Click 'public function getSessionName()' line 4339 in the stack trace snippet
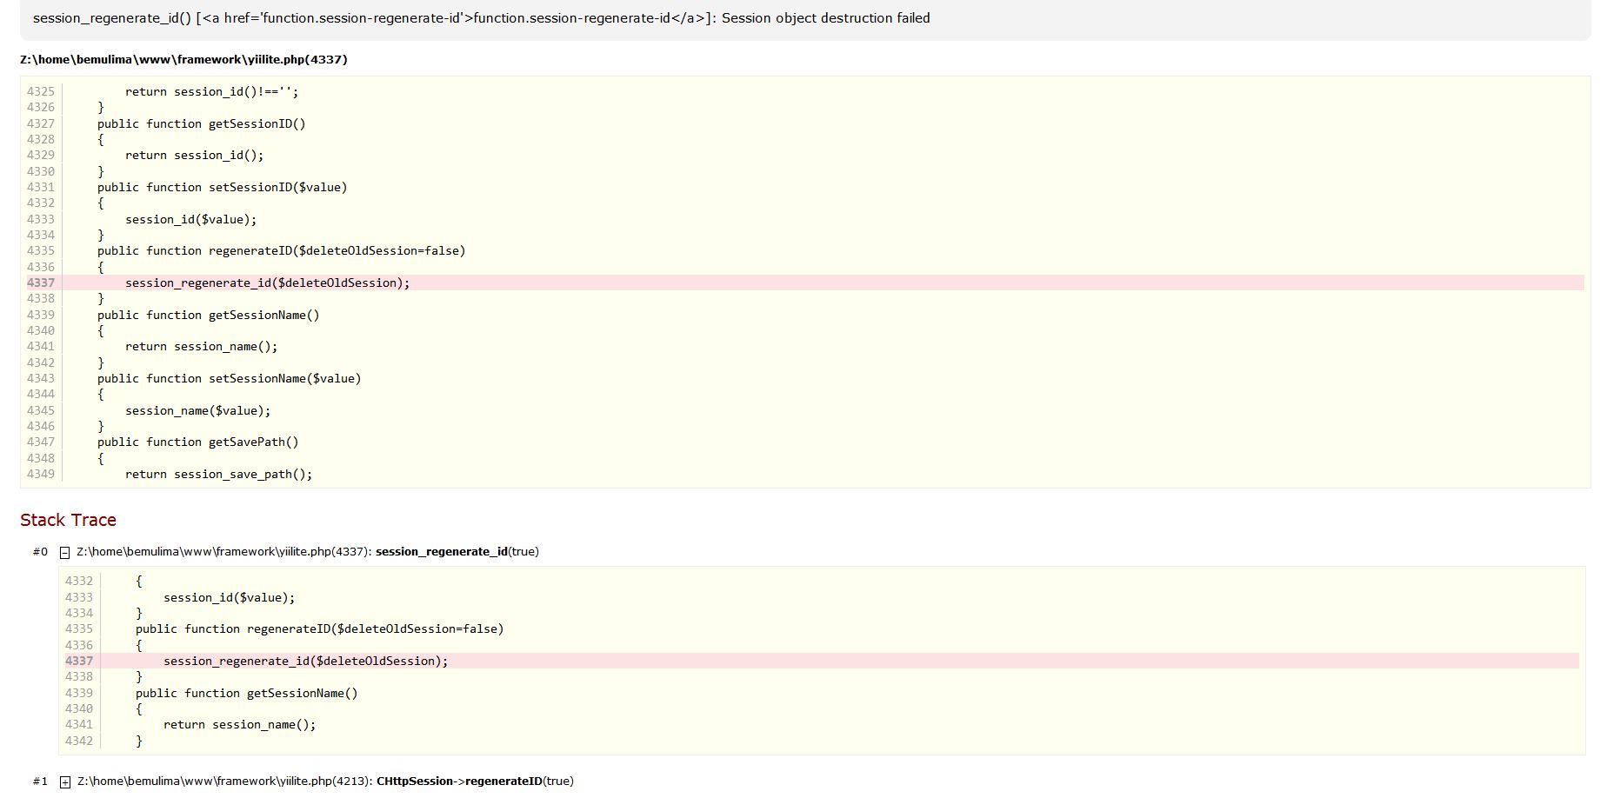The height and width of the screenshot is (798, 1607). point(247,693)
